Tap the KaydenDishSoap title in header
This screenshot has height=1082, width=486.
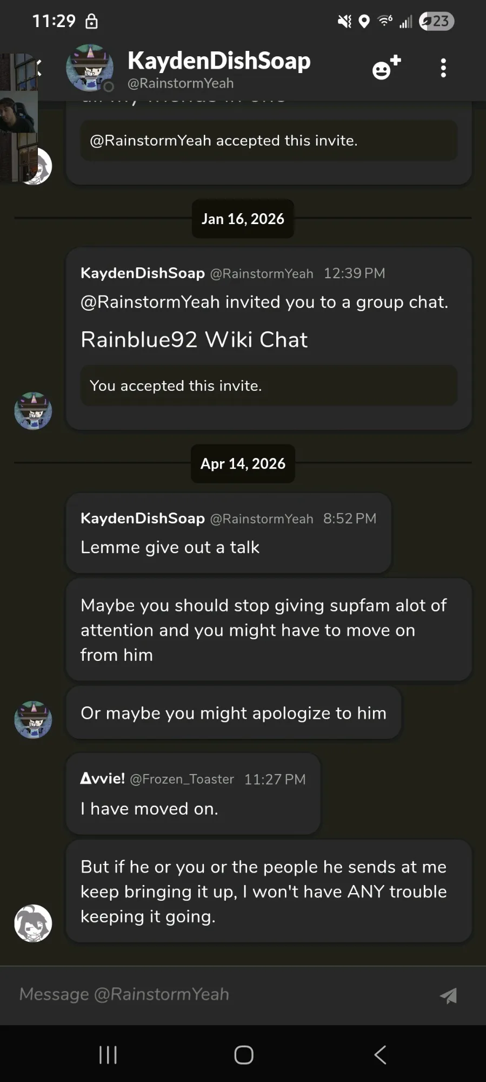(x=219, y=61)
